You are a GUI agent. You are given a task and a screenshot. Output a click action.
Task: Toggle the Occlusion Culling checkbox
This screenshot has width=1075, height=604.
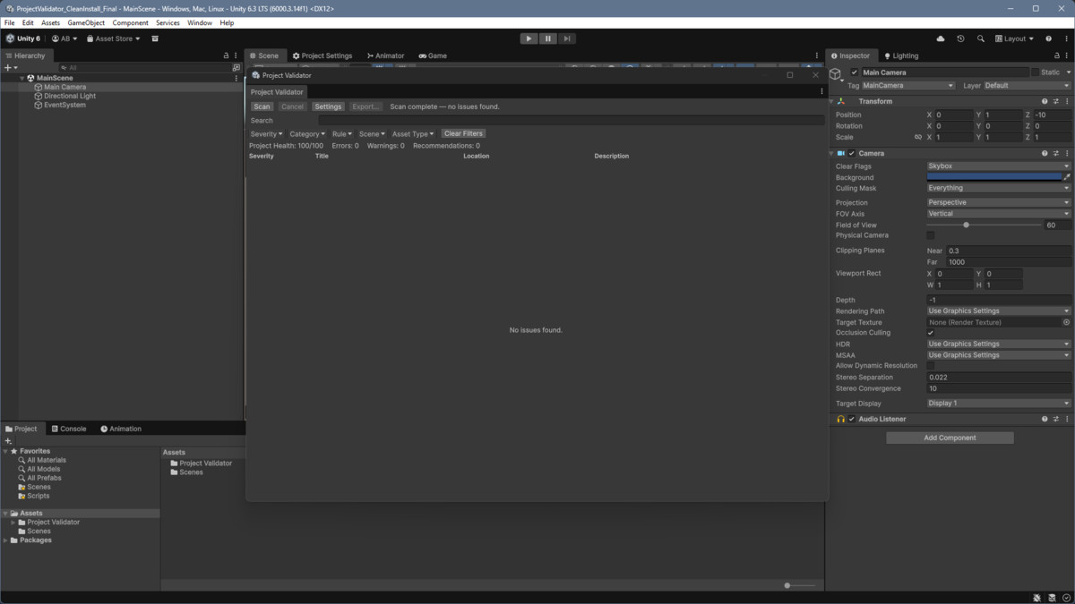(x=931, y=333)
